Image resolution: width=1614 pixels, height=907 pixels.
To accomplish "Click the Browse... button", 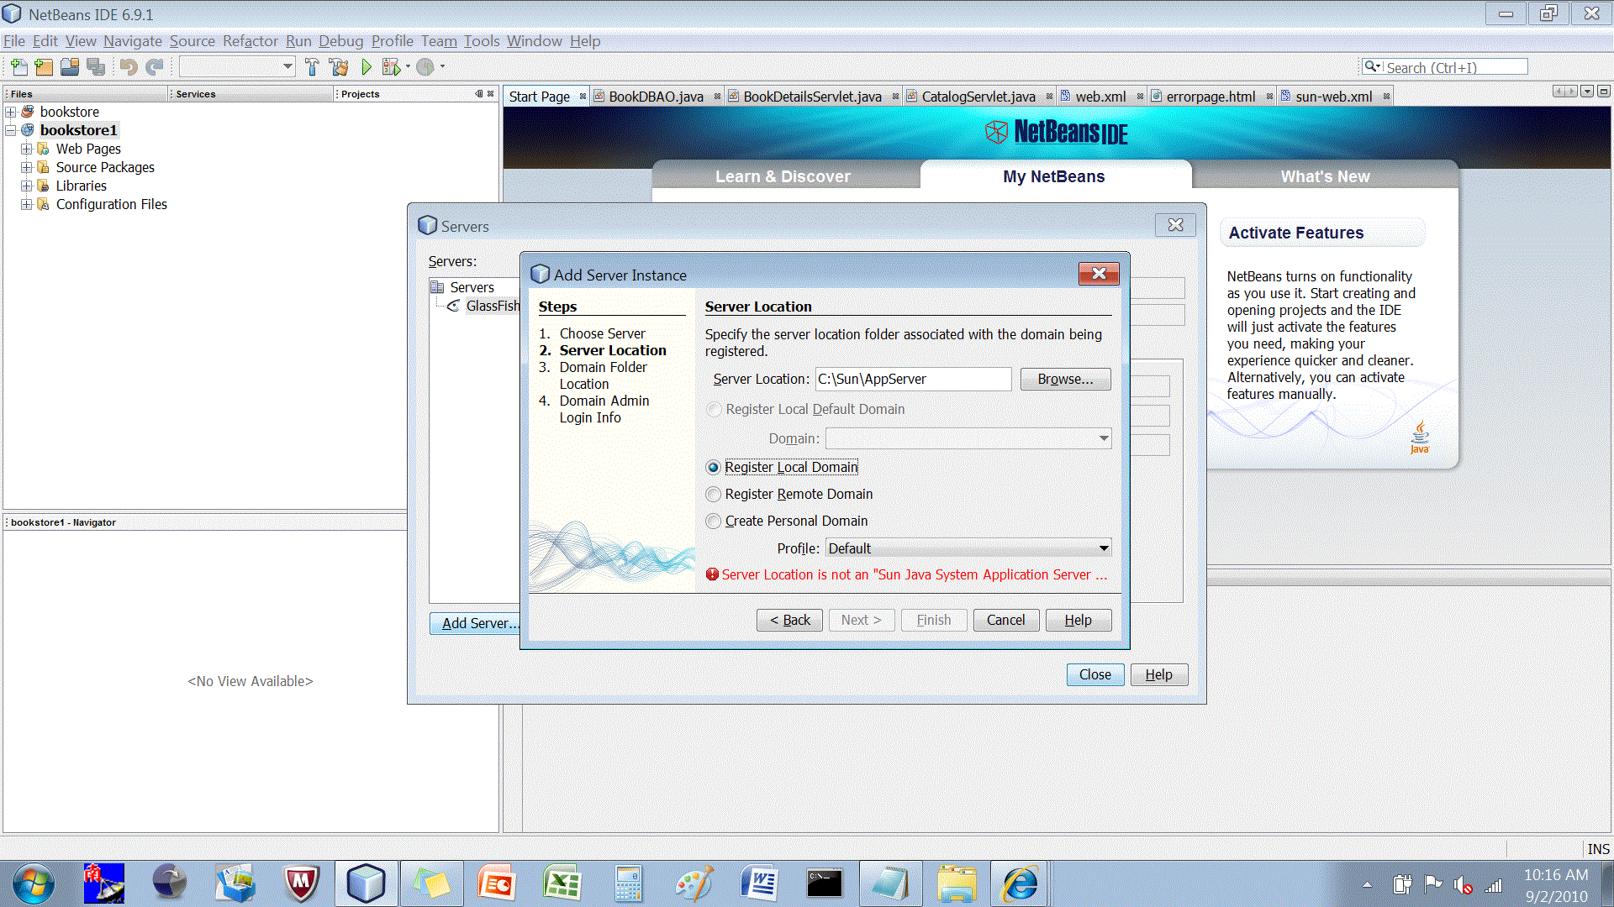I will coord(1065,380).
